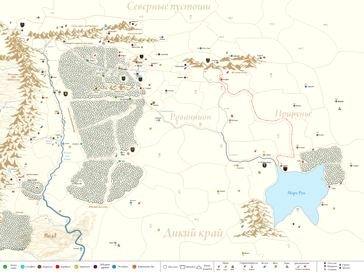Click the "Железные холмы" label

click(239, 73)
